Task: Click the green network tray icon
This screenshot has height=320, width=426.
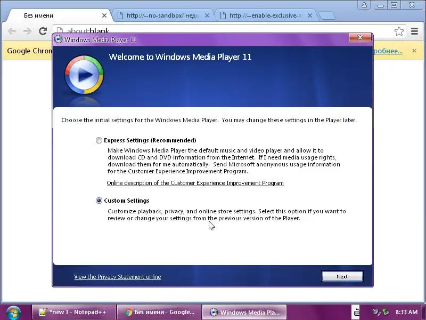Action: [x=386, y=312]
